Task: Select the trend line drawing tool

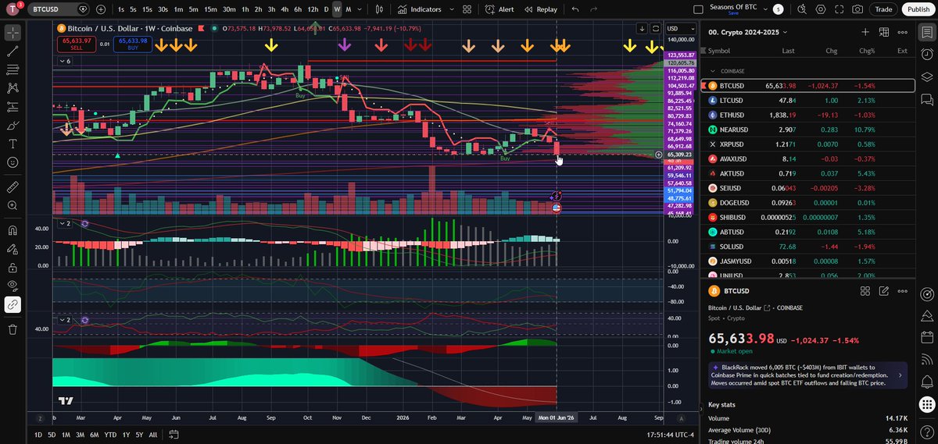Action: point(13,52)
